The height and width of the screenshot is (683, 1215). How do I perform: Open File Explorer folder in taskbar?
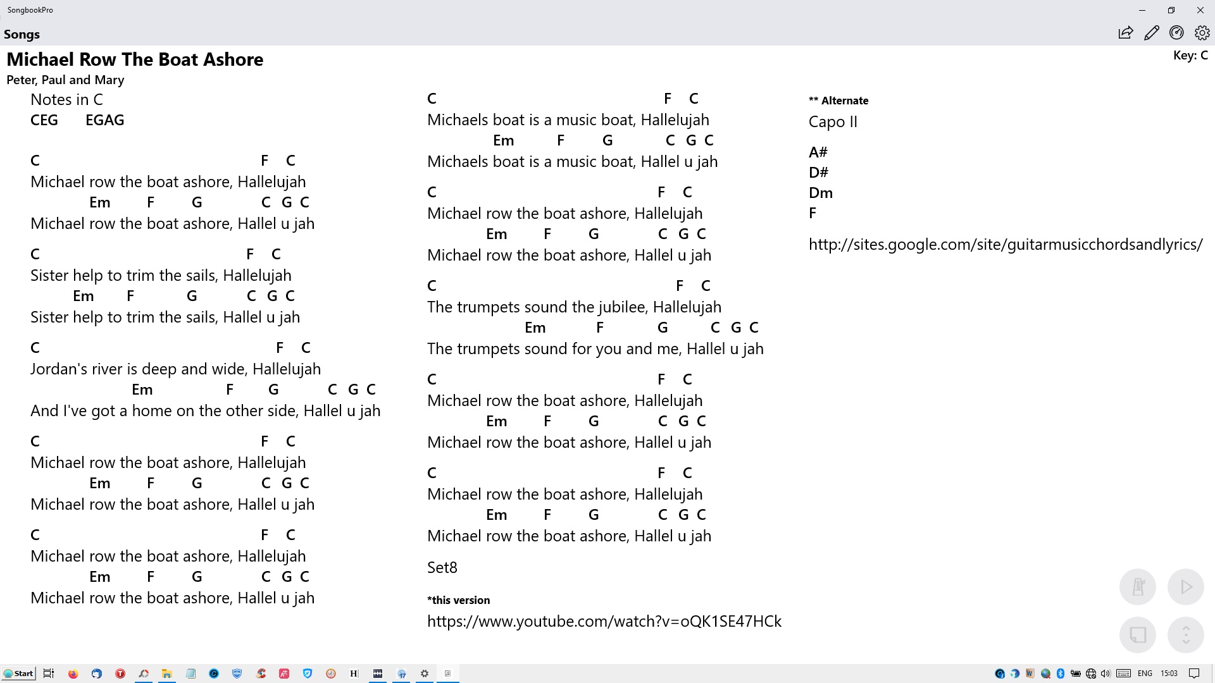pyautogui.click(x=167, y=674)
